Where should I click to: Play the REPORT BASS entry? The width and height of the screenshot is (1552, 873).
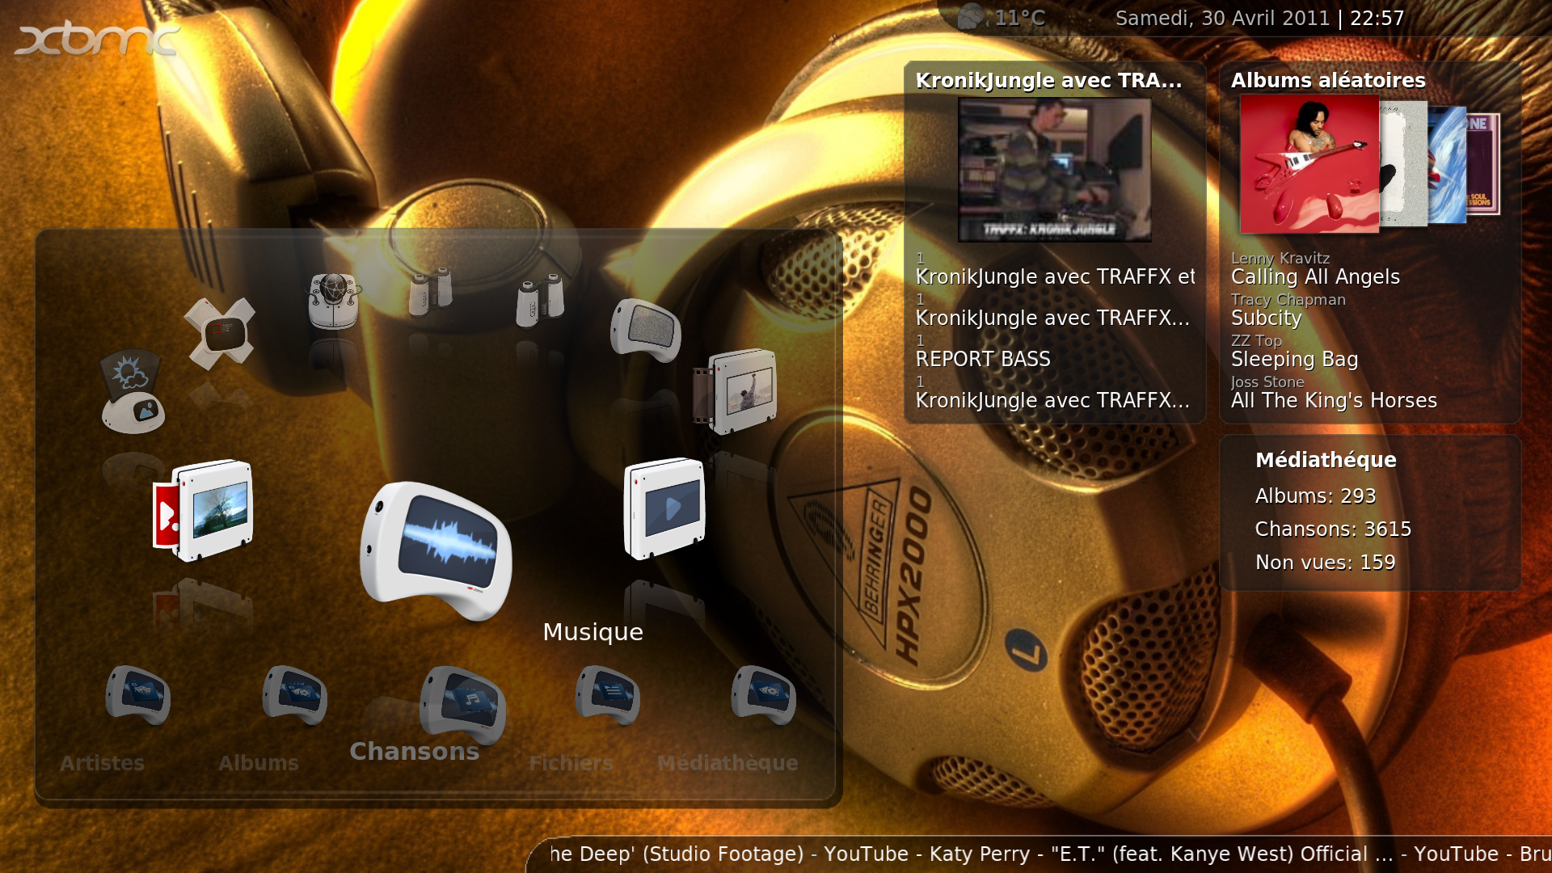click(x=983, y=359)
